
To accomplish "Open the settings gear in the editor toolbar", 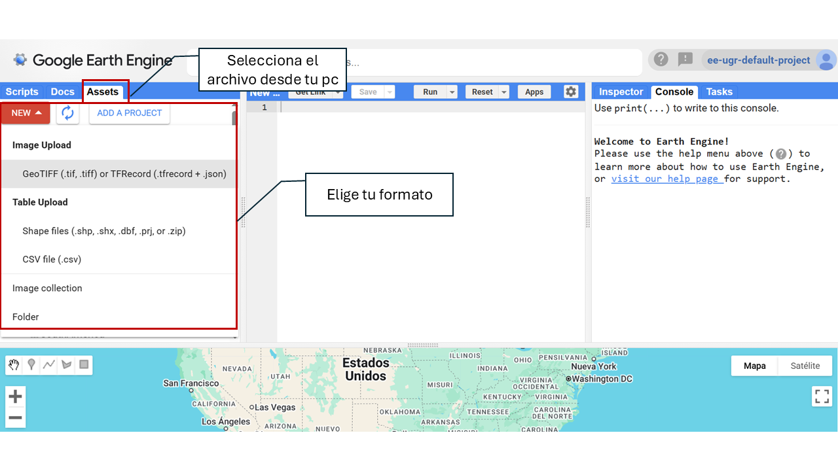I will [x=571, y=92].
